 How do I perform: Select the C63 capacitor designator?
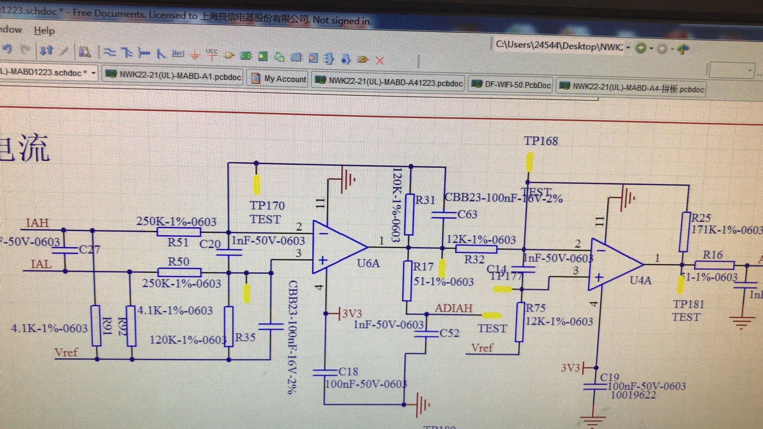[467, 214]
